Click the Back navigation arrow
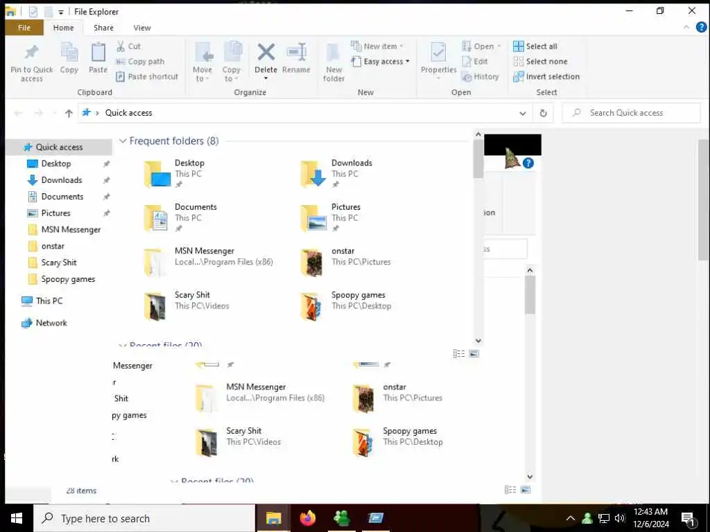Viewport: 710px width, 532px height. click(19, 113)
